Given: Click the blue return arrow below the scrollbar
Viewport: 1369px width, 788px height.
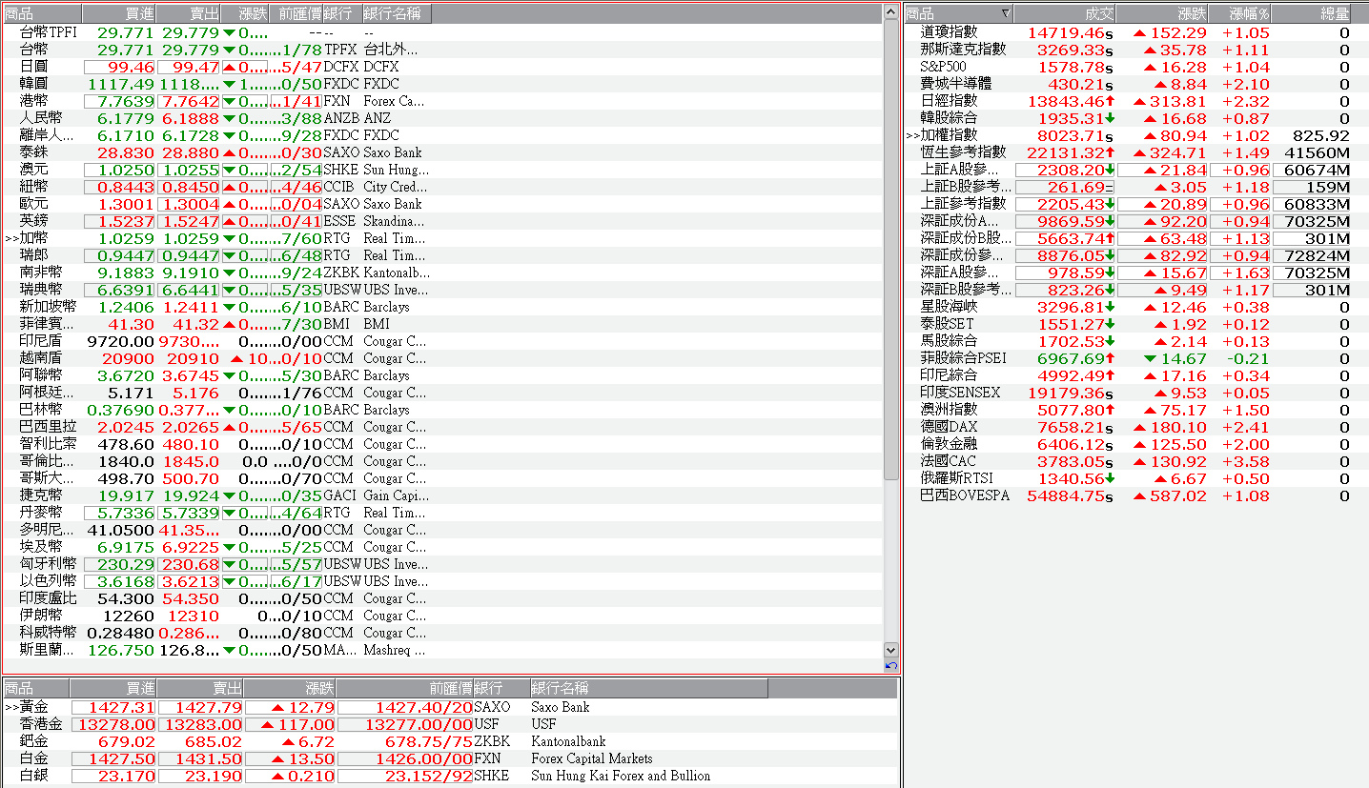Looking at the screenshot, I should [891, 666].
